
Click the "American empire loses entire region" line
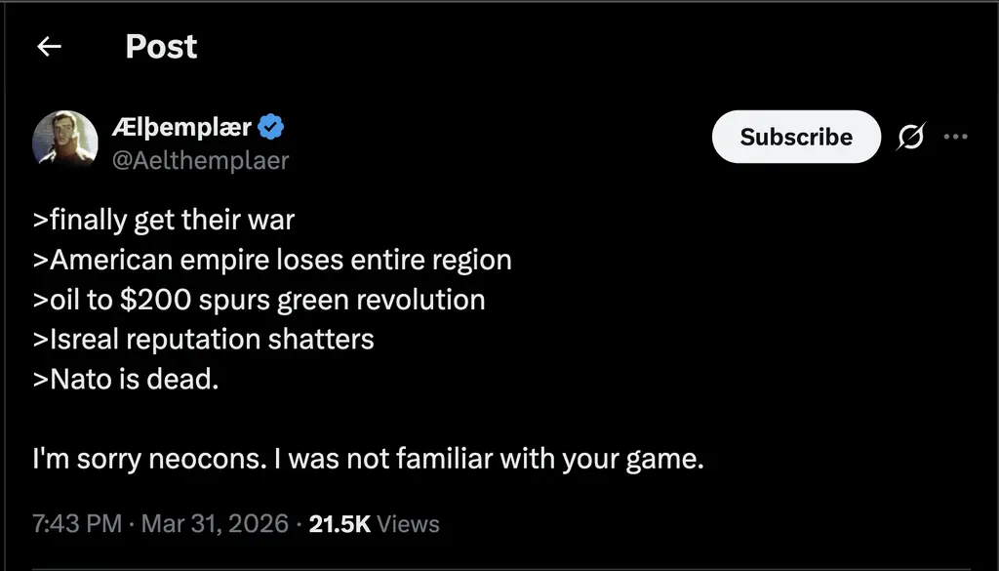point(272,260)
